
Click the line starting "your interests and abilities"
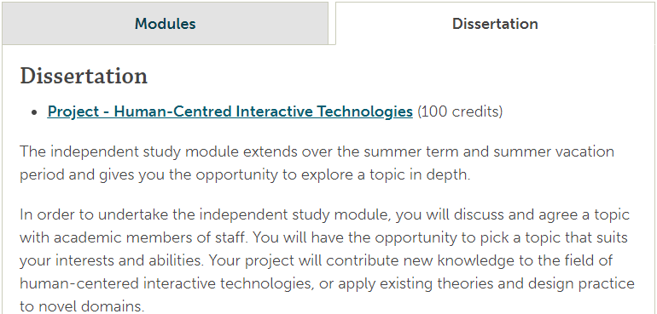(316, 261)
